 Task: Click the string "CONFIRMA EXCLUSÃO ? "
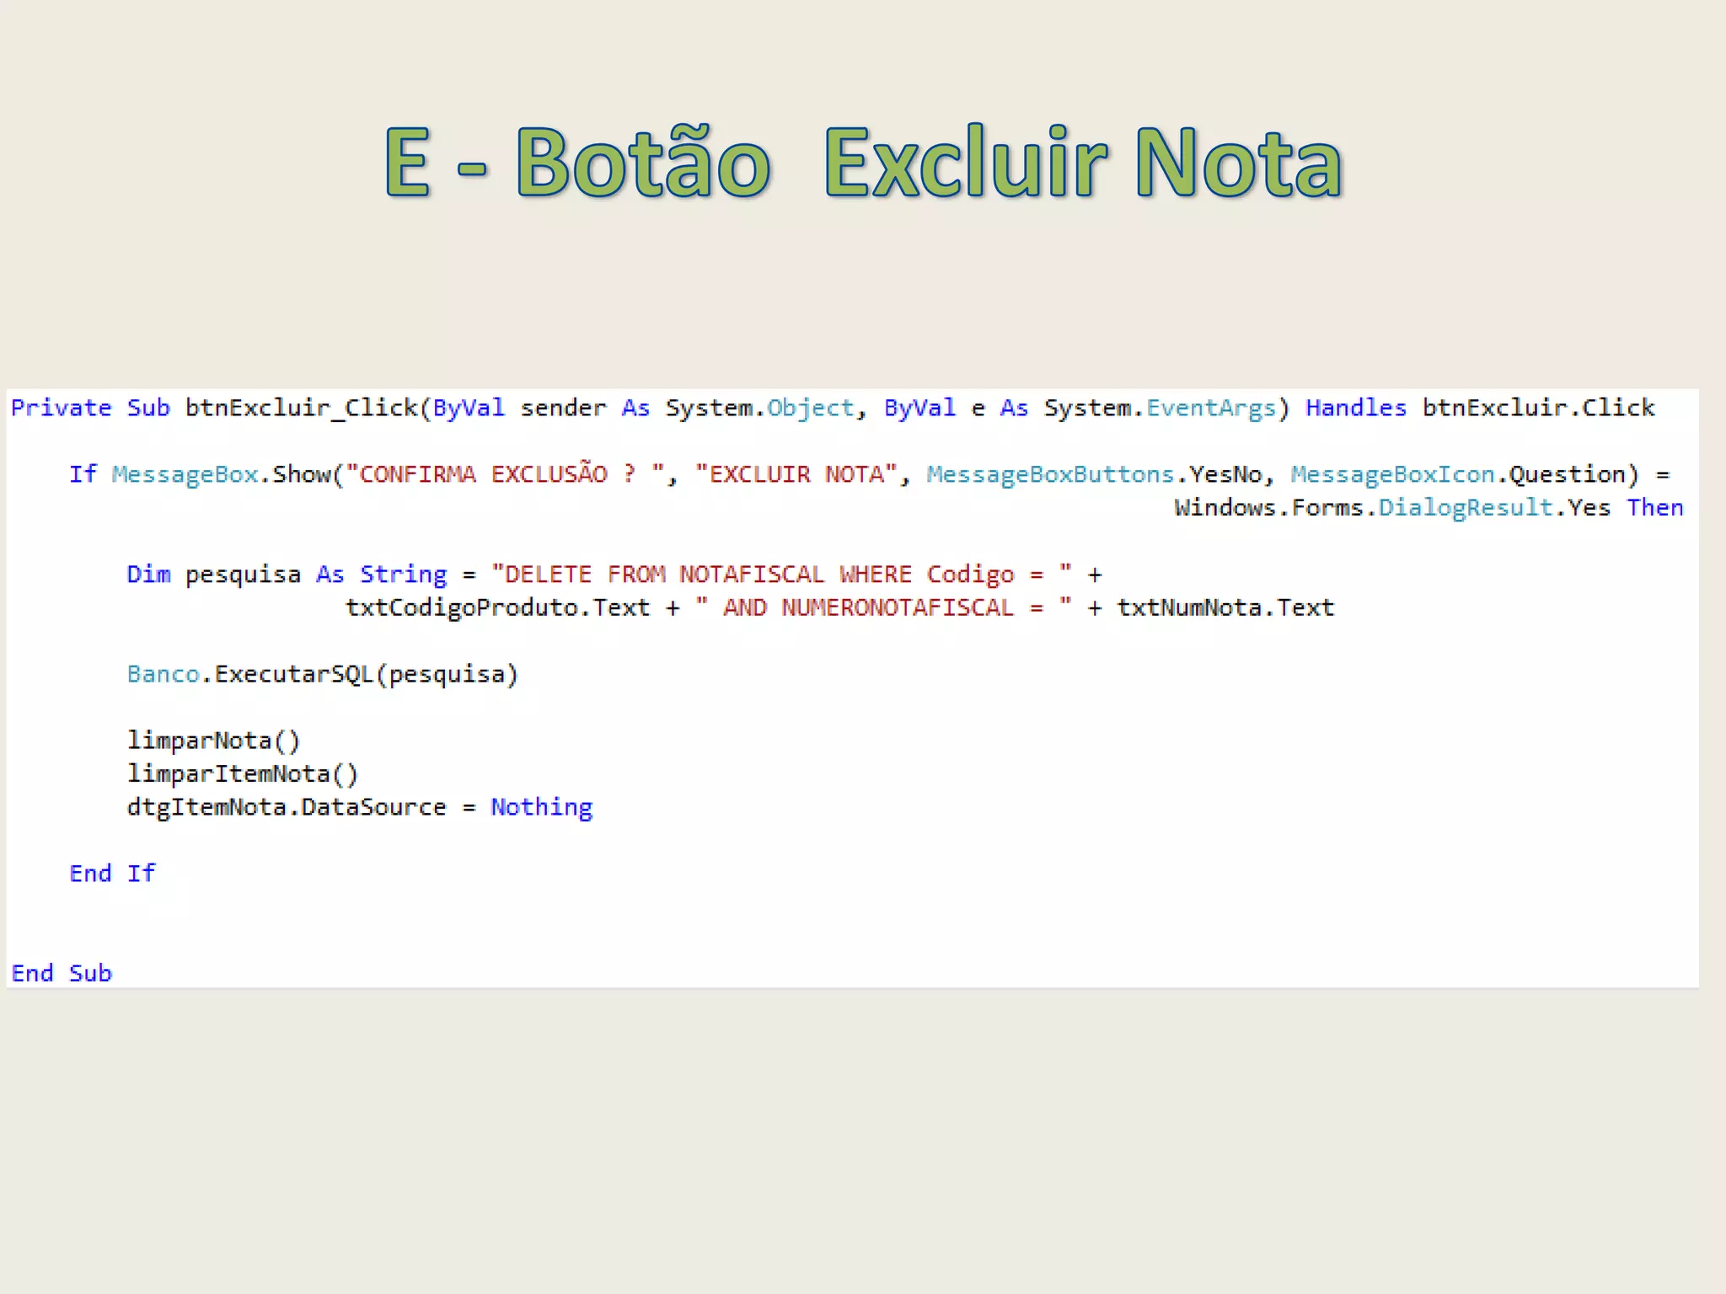pos(506,473)
